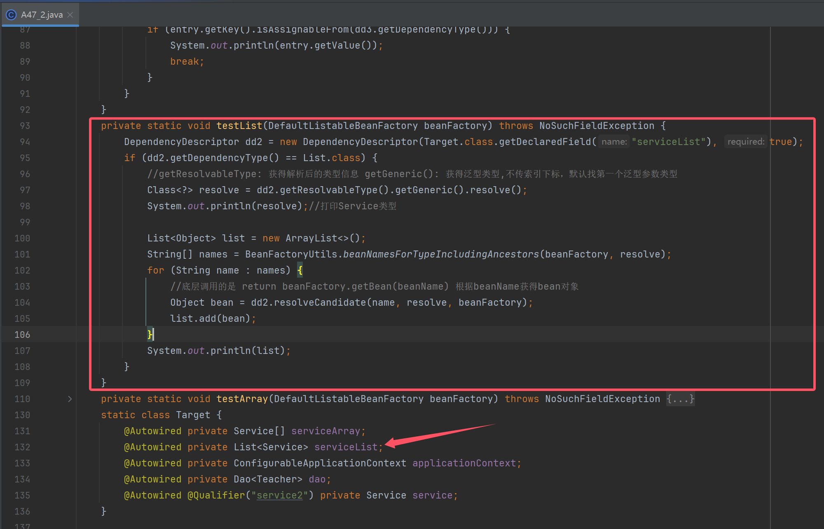
Task: Expand the collapsed {...} block of testArray
Action: pos(680,399)
